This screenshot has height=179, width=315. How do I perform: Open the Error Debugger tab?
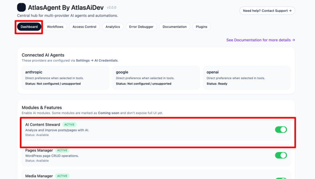(141, 27)
